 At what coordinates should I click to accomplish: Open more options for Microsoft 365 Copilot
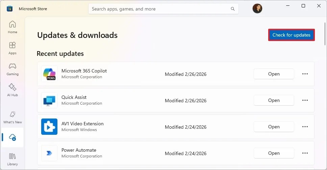click(305, 74)
